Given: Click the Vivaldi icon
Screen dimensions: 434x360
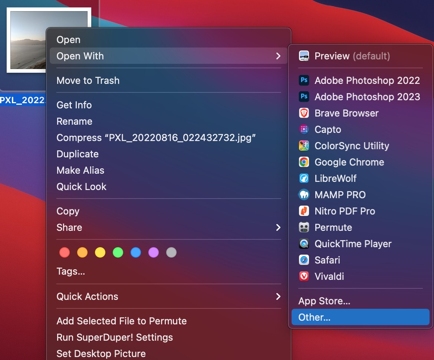Looking at the screenshot, I should point(304,276).
